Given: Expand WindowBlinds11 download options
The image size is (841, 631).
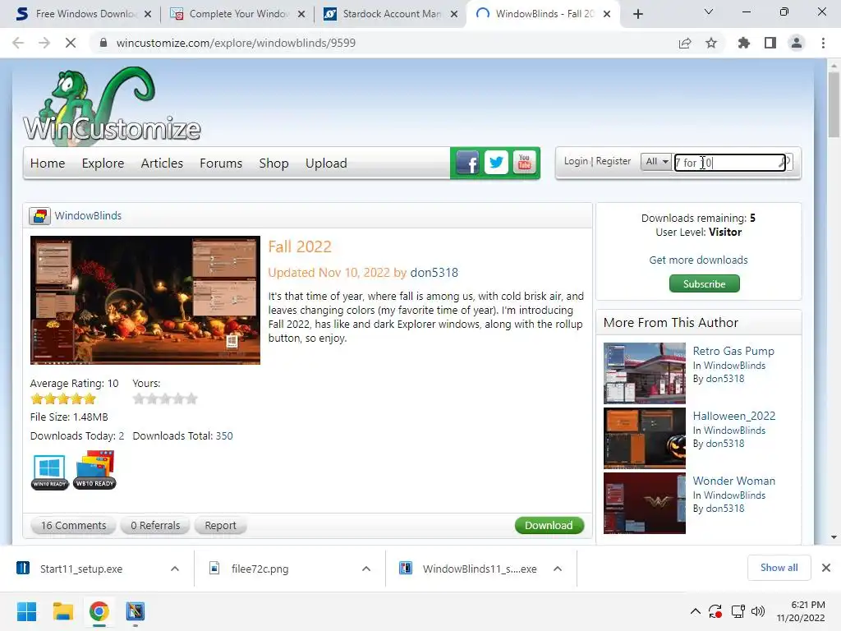Looking at the screenshot, I should [558, 569].
